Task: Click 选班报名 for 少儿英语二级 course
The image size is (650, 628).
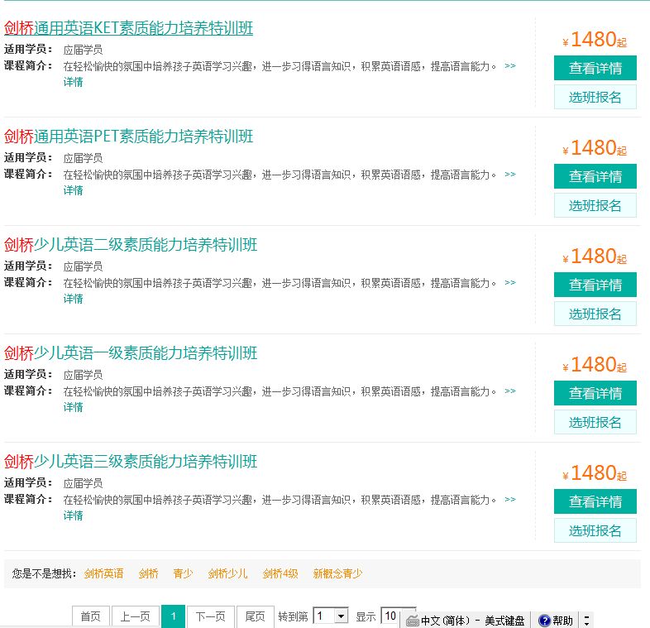Action: tap(595, 314)
